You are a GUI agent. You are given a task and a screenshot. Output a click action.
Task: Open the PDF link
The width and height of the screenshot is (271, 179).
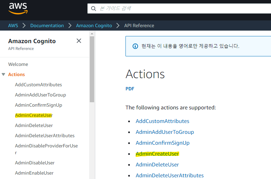(130, 89)
